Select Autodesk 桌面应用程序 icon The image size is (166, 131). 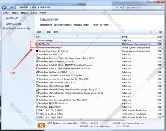(37, 107)
